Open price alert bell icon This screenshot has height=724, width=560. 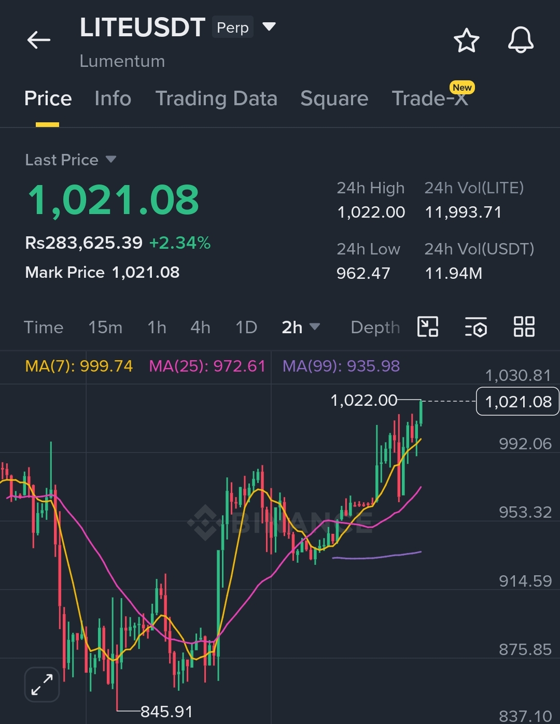tap(521, 40)
